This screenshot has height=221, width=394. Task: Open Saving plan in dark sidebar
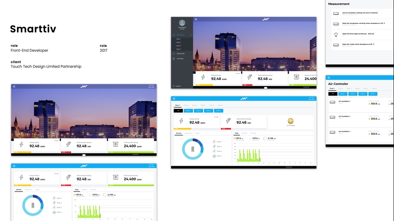181,54
